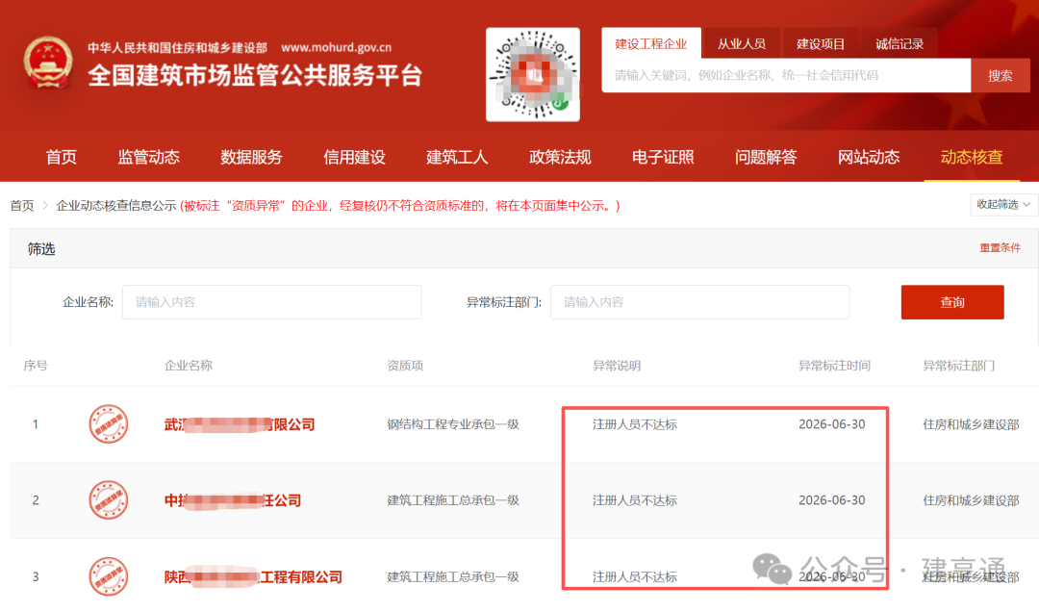Open the row 1 company name ending 限公司
This screenshot has height=612, width=1039.
click(240, 424)
